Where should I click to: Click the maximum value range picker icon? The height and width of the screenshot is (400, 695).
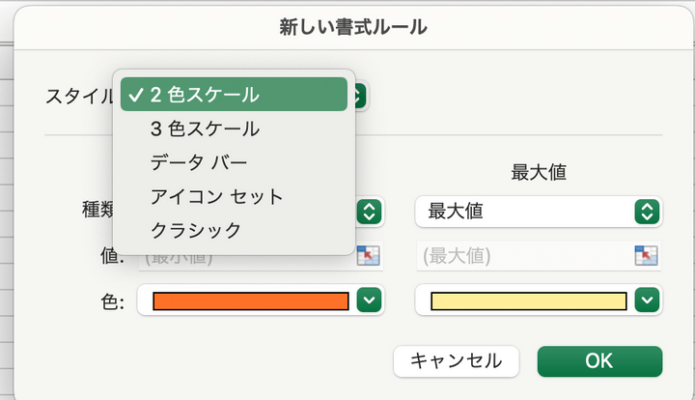(646, 255)
